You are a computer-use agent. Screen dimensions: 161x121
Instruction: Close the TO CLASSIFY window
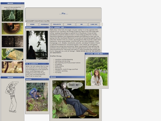pyautogui.click(x=48, y=64)
